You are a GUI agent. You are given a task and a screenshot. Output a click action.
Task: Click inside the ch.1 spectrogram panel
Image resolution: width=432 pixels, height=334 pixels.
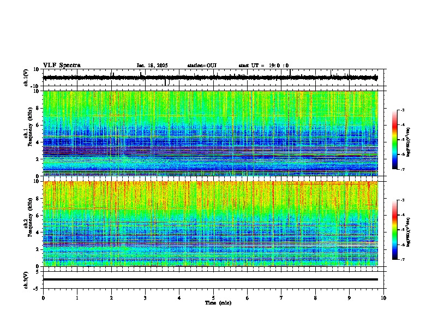pyautogui.click(x=210, y=133)
